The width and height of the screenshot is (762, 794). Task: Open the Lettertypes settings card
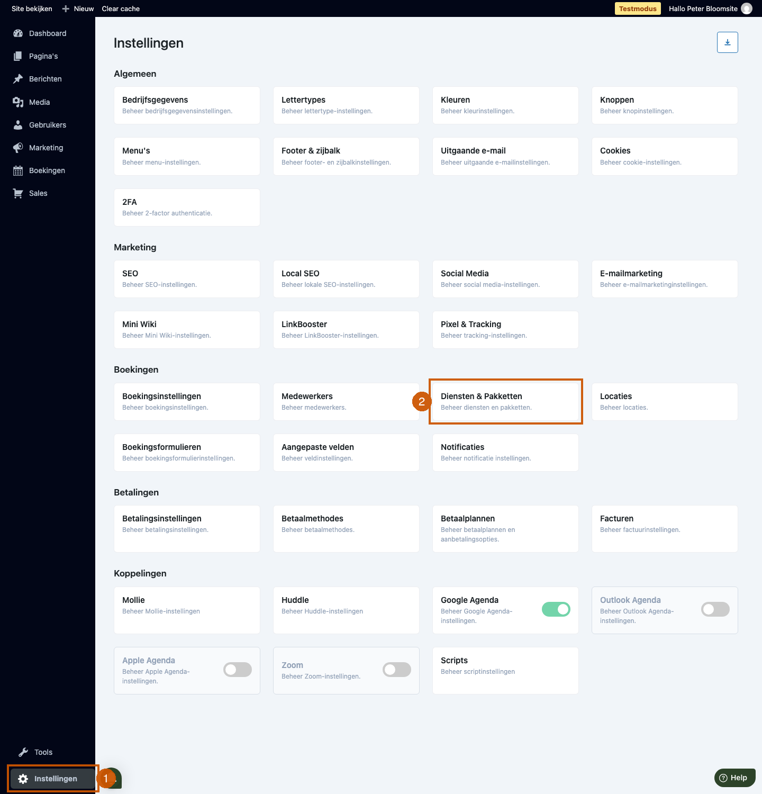pyautogui.click(x=346, y=105)
